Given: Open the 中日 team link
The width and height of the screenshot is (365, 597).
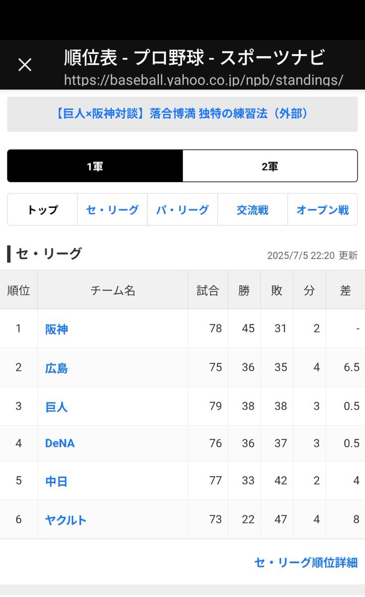Looking at the screenshot, I should coord(57,481).
